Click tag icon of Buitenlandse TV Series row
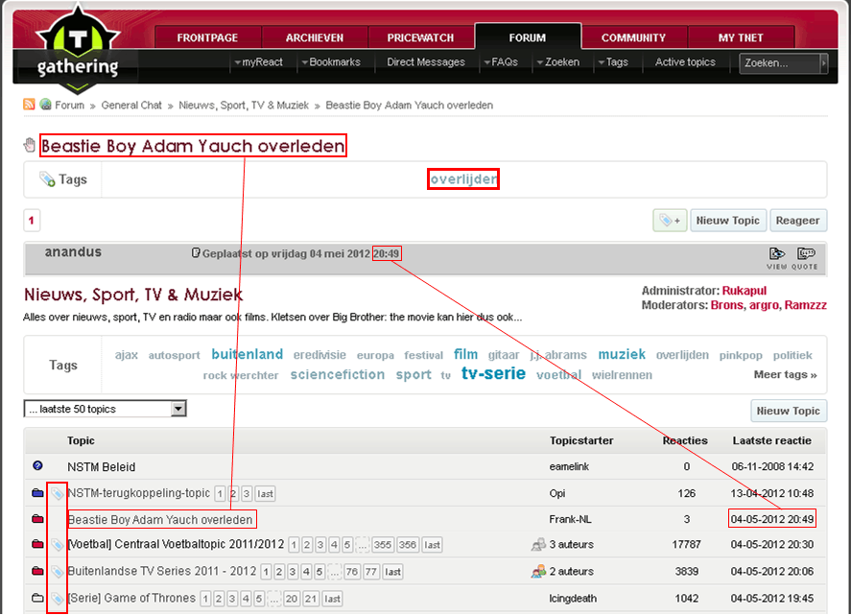 click(x=57, y=572)
